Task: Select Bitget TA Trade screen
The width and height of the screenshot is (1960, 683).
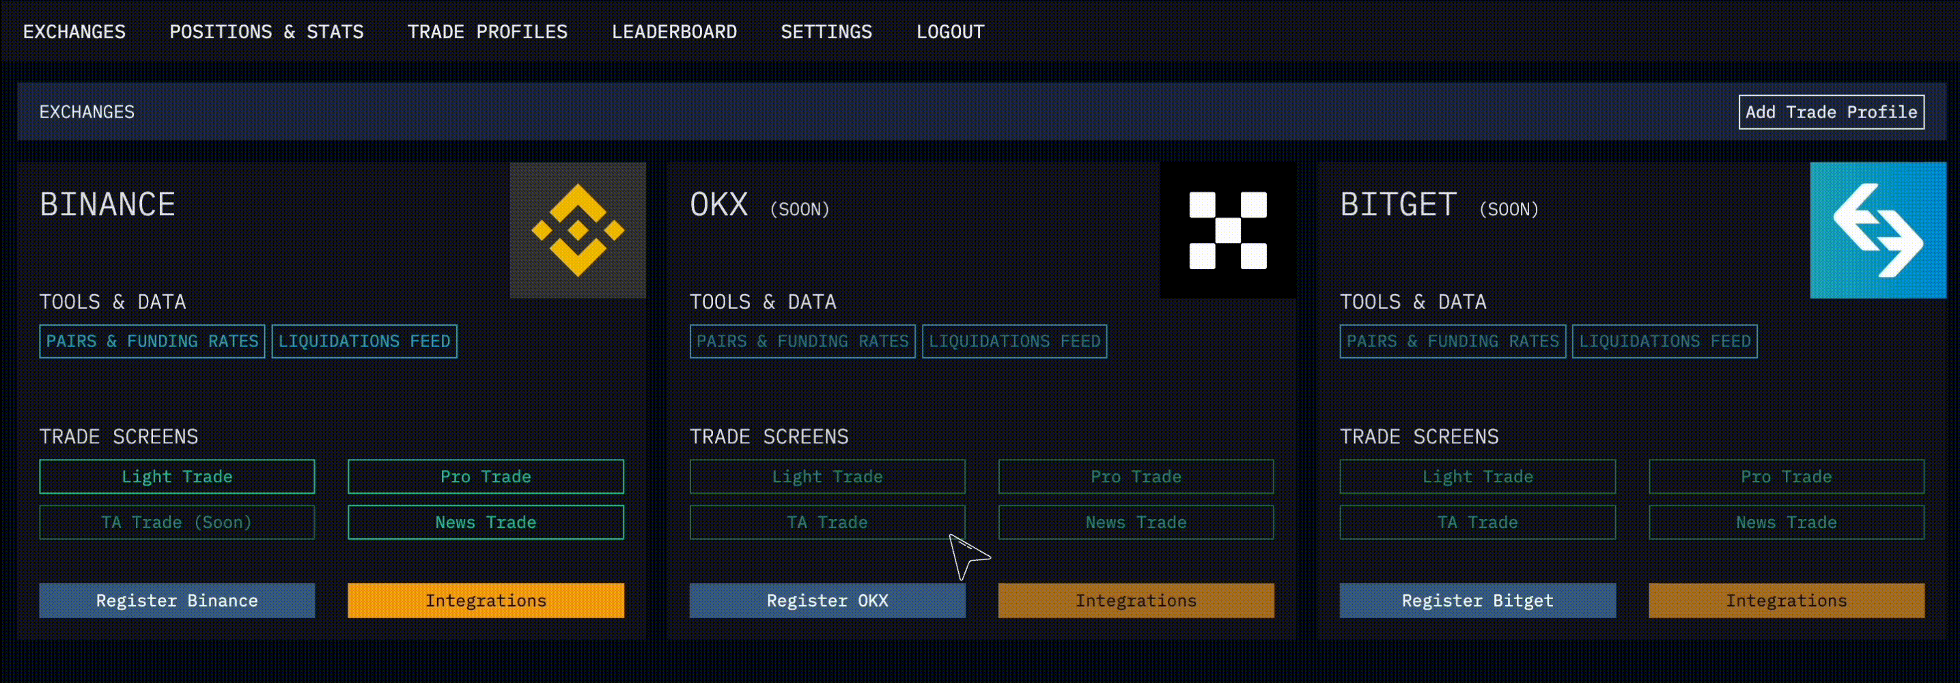Action: tap(1478, 522)
